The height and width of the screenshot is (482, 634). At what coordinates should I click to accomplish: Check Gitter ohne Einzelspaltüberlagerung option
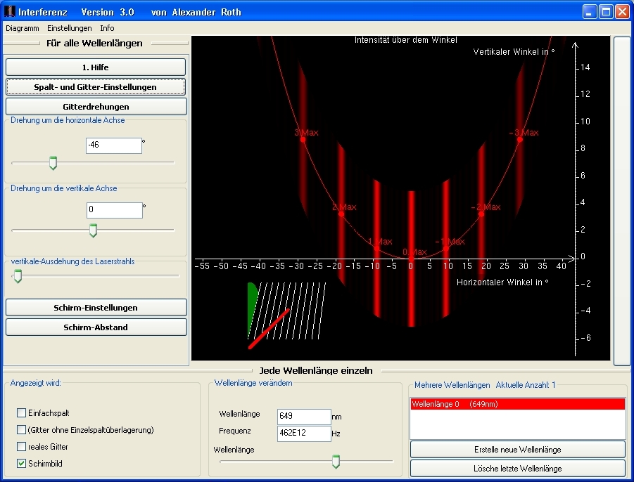coord(21,430)
